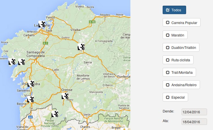Click the Puebla de Sanabria map label
The width and height of the screenshot is (213, 130).
(x=124, y=107)
